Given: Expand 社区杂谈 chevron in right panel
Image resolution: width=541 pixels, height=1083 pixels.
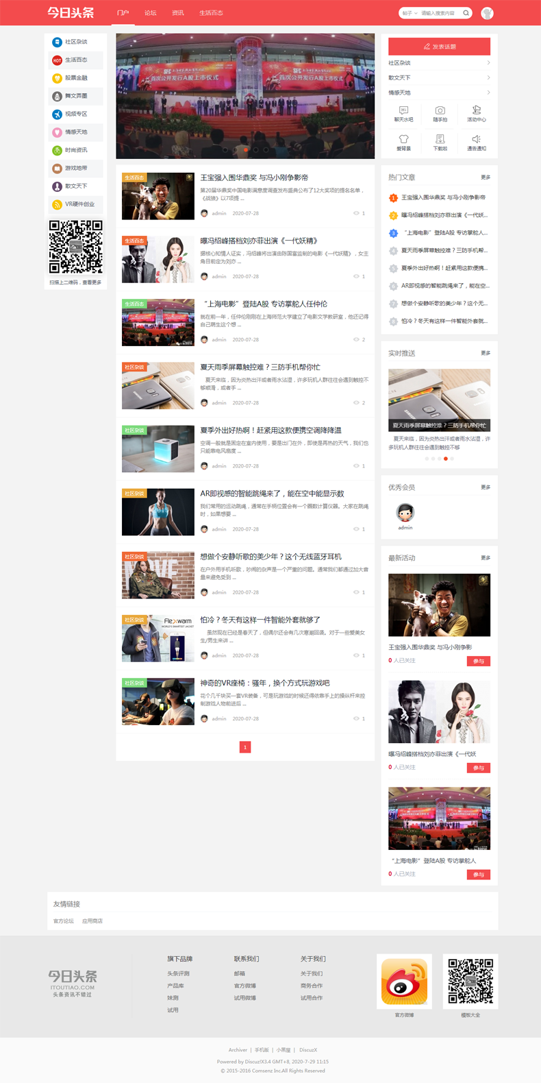Looking at the screenshot, I should pyautogui.click(x=488, y=63).
